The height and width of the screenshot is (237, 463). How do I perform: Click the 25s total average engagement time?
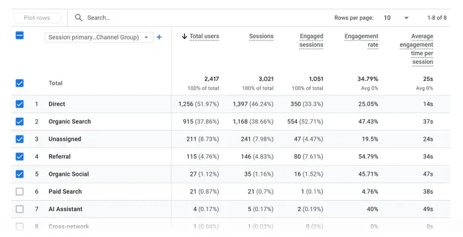click(428, 79)
